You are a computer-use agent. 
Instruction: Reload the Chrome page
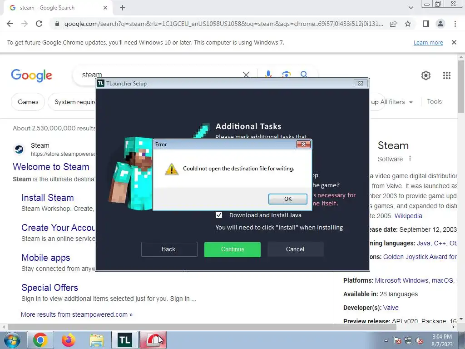tap(39, 24)
